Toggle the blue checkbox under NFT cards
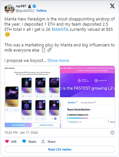Image resolution: width=119 pixels, height=157 pixels. [x=55, y=119]
